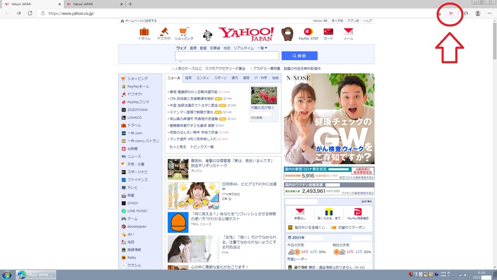Viewport: 497px width, 280px height.
Task: Expand the 一覧 search category dropdown
Action: (262, 48)
